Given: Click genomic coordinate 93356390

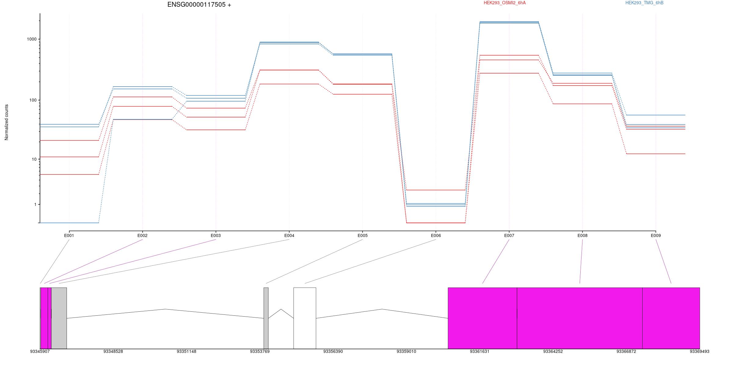Looking at the screenshot, I should click(x=333, y=351).
